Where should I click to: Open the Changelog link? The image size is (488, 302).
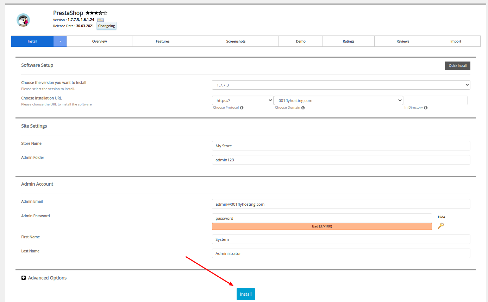(x=106, y=26)
